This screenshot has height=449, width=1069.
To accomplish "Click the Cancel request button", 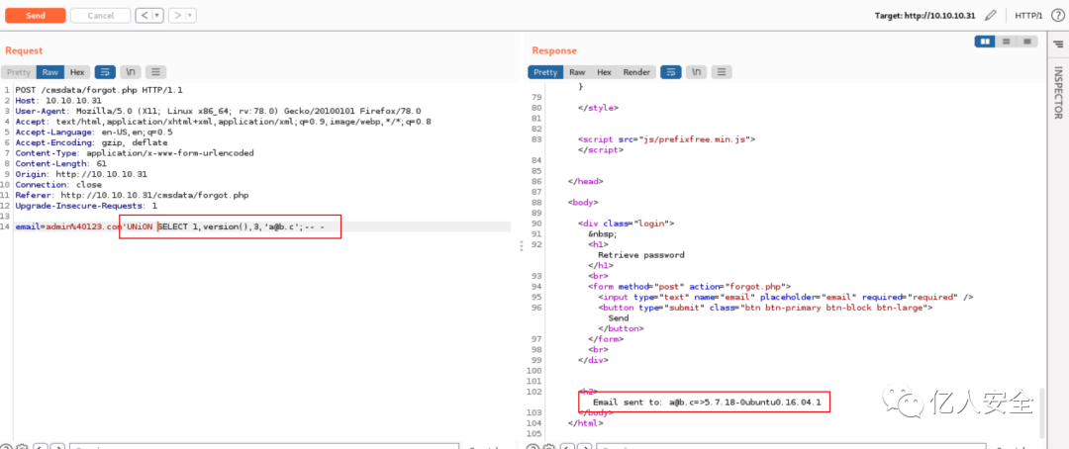I will (100, 16).
